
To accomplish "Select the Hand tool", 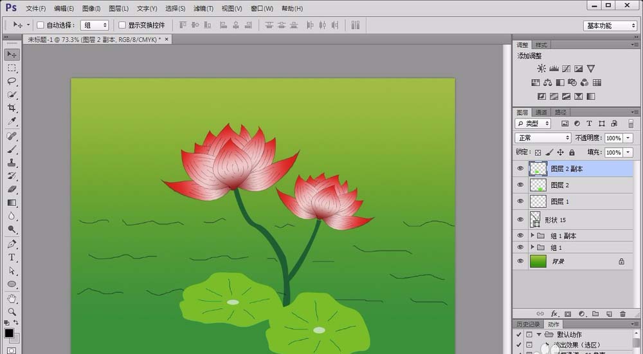I will coord(12,299).
